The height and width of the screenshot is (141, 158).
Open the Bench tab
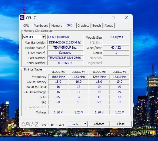click(x=97, y=26)
